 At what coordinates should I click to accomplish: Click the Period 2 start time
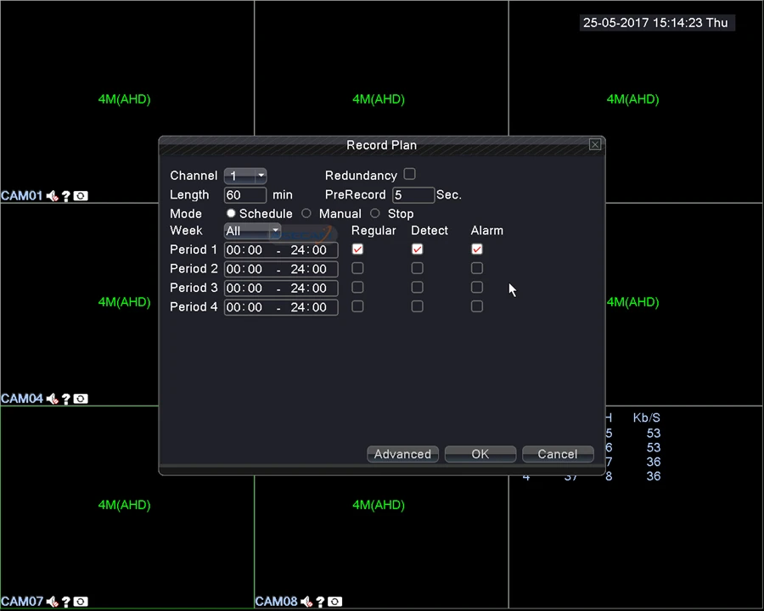(244, 269)
